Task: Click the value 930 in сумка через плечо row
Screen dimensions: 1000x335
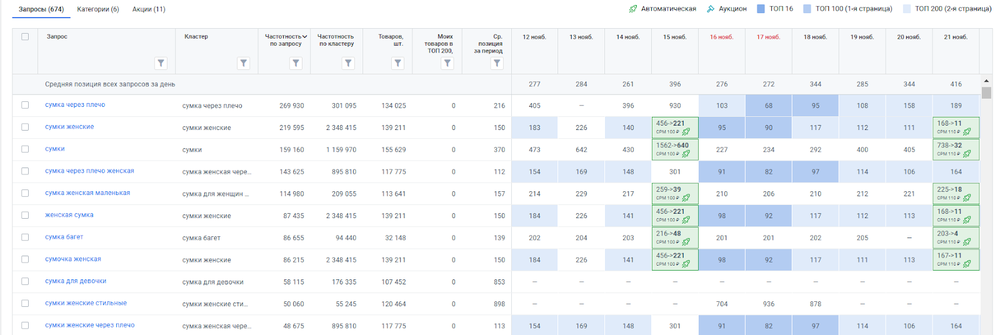Action: tap(675, 106)
